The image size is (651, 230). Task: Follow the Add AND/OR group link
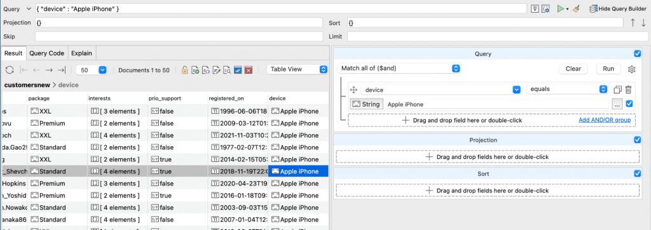pyautogui.click(x=605, y=120)
